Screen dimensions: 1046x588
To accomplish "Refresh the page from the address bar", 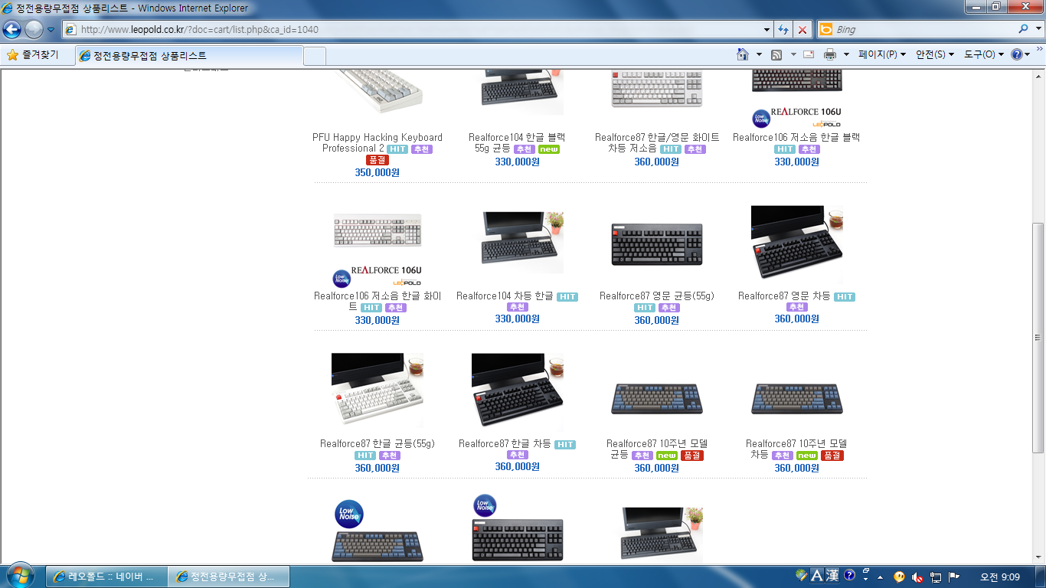I will [x=783, y=30].
